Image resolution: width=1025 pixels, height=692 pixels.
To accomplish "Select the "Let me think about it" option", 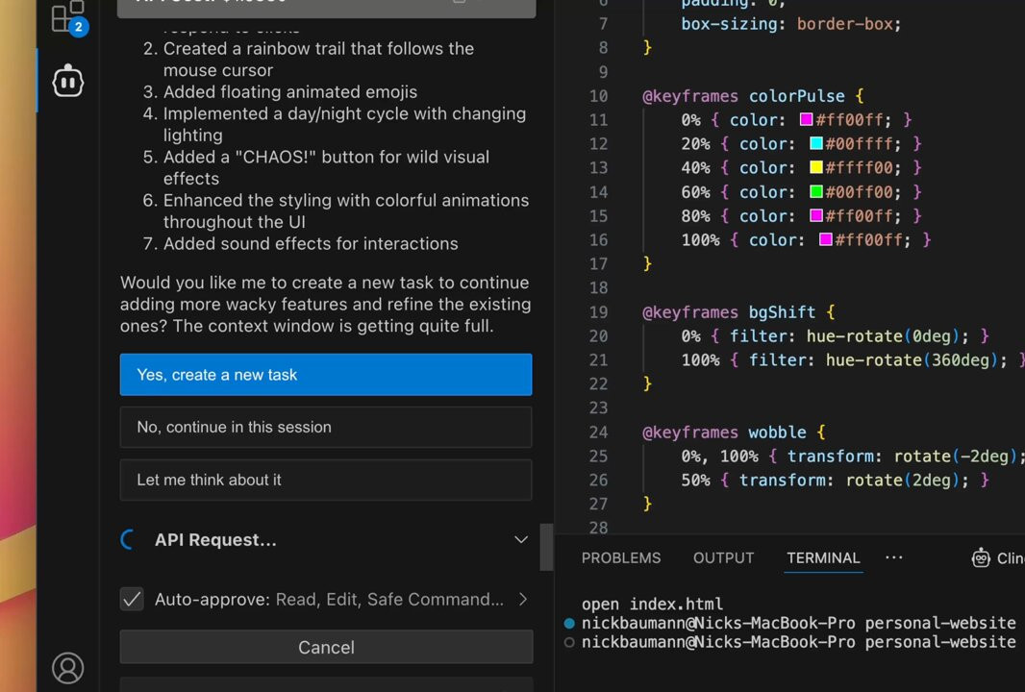I will point(326,480).
